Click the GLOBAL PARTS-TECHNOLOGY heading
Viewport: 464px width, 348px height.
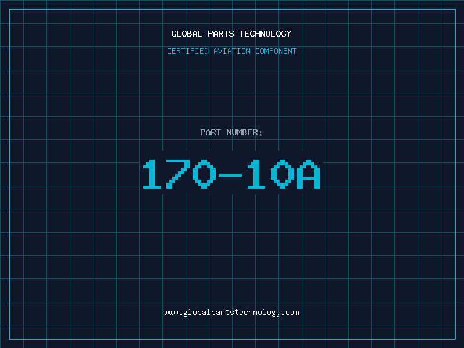click(x=231, y=34)
